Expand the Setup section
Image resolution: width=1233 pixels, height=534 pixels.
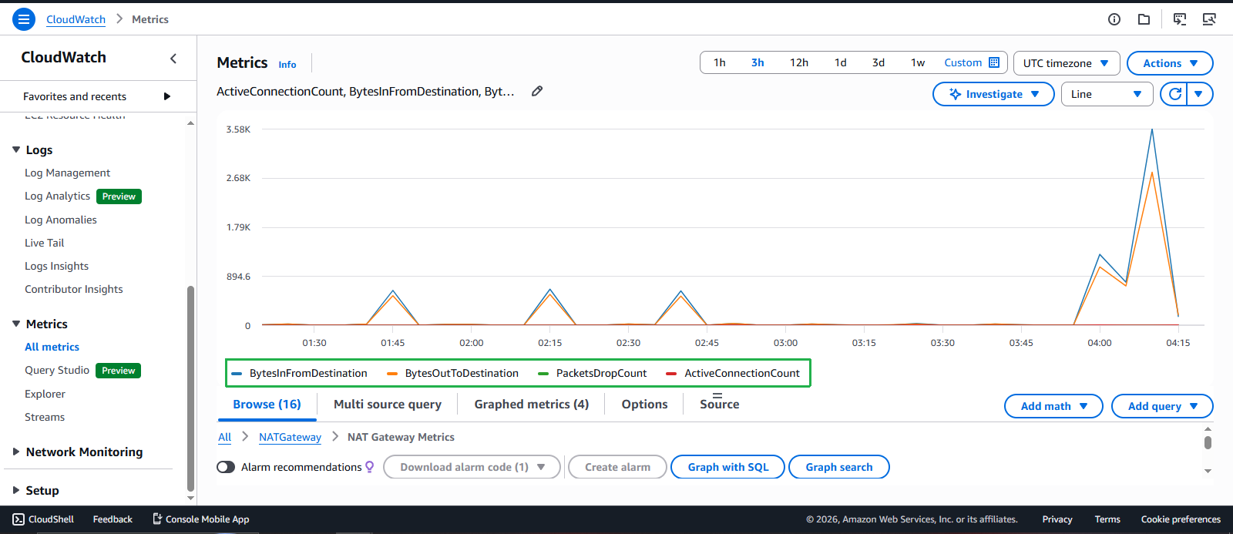coord(16,490)
